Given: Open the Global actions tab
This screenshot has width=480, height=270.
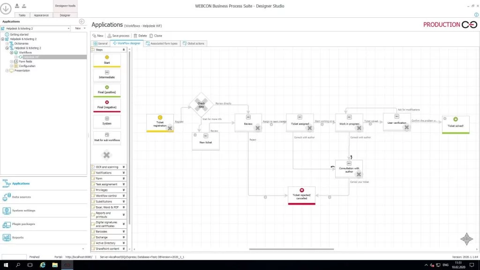Looking at the screenshot, I should click(194, 44).
